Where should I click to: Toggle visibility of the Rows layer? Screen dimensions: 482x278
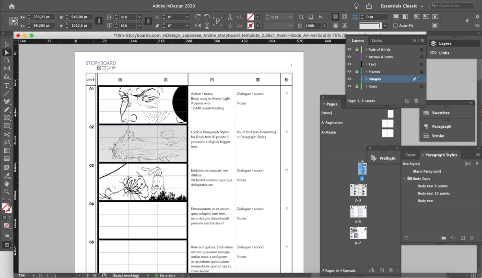tap(349, 86)
